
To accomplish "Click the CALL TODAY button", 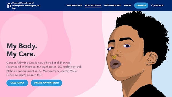I will tap(17, 83).
